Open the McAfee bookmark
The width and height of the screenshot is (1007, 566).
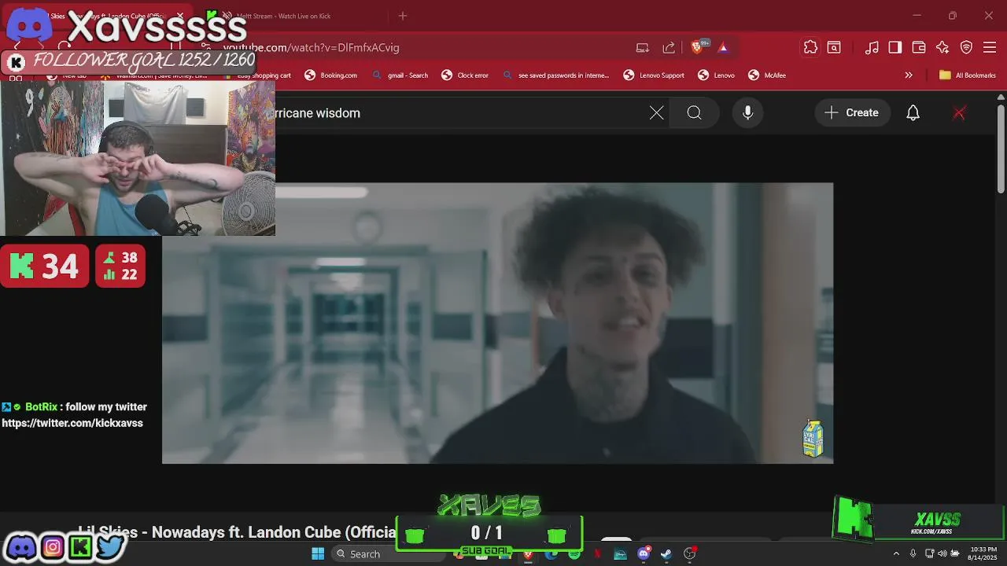point(767,75)
